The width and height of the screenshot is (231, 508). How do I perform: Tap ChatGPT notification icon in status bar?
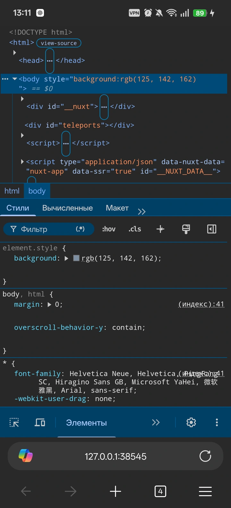pos(40,13)
